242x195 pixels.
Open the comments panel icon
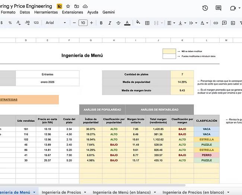(x=219, y=8)
